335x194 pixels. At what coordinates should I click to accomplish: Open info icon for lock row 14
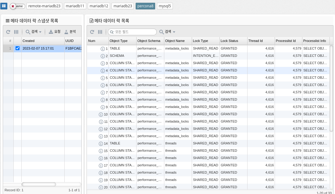[101, 144]
